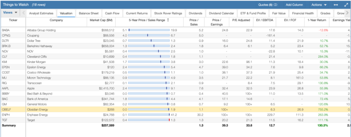The width and height of the screenshot is (351, 137).
Task: Open the Views dropdown
Action: tap(10, 13)
